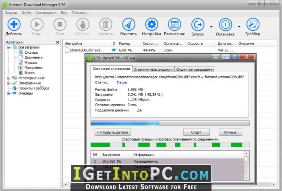Select the Программы category
Image resolution: width=282 pixels, height=191 pixels.
click(x=33, y=68)
